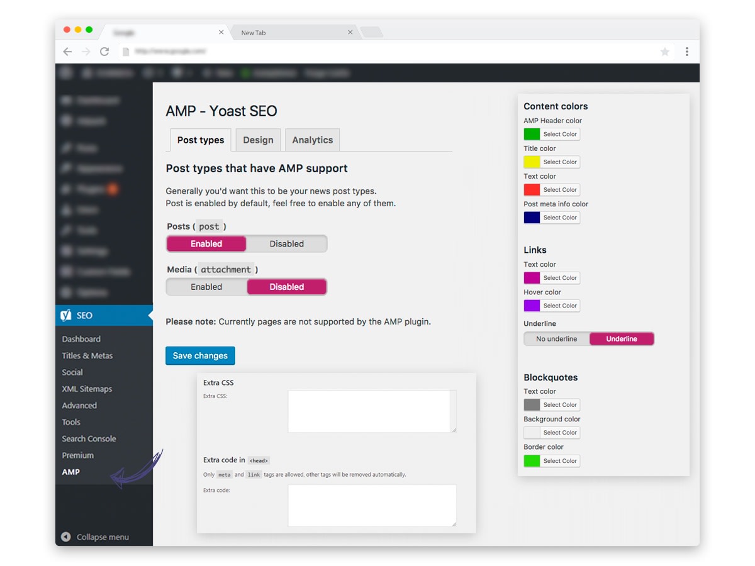Set Posts to Disabled
The height and width of the screenshot is (566, 755).
(287, 244)
